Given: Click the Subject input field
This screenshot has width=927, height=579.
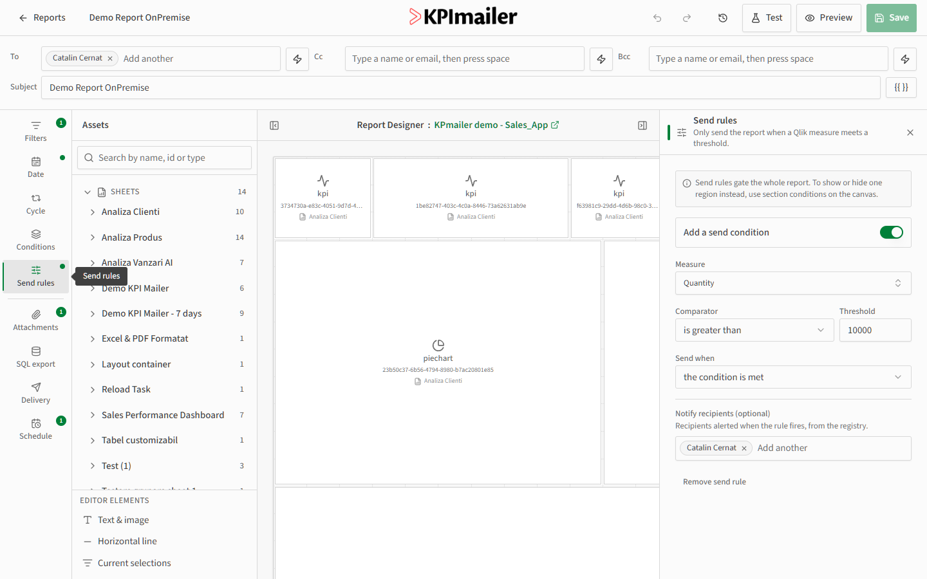Looking at the screenshot, I should click(x=461, y=87).
